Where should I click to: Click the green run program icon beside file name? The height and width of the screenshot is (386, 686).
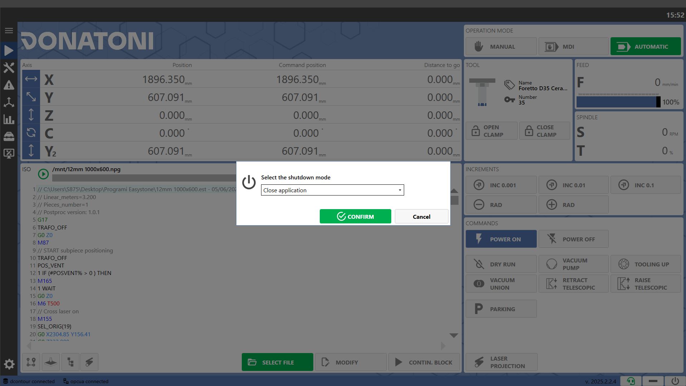coord(43,174)
